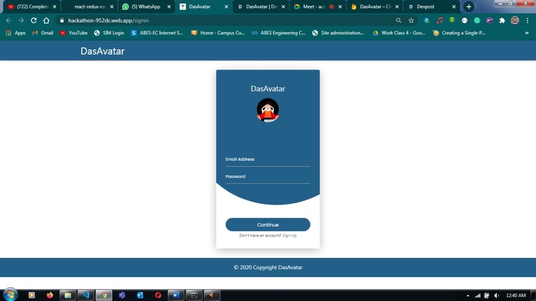Open Microsoft Word from the taskbar
The height and width of the screenshot is (301, 536).
pyautogui.click(x=176, y=295)
